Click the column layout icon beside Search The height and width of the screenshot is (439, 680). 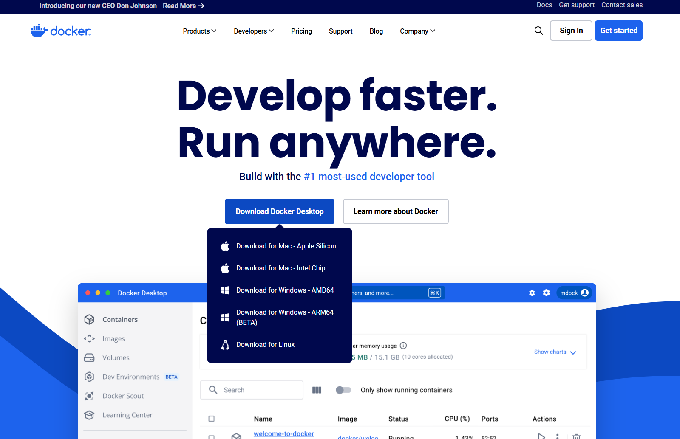(x=317, y=390)
